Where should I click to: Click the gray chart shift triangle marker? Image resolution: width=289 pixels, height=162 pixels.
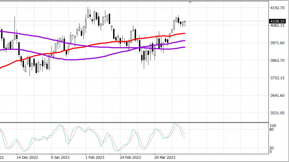tap(190, 2)
